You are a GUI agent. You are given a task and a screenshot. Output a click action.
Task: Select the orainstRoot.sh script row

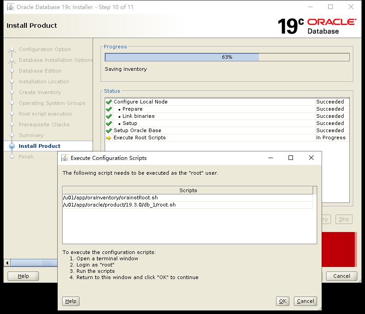coord(187,198)
